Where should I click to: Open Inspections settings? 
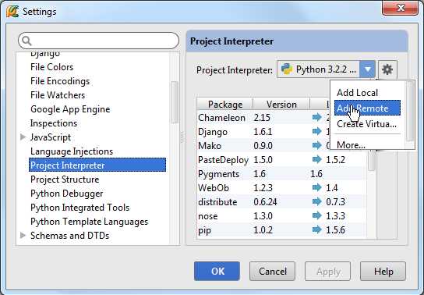click(x=54, y=123)
